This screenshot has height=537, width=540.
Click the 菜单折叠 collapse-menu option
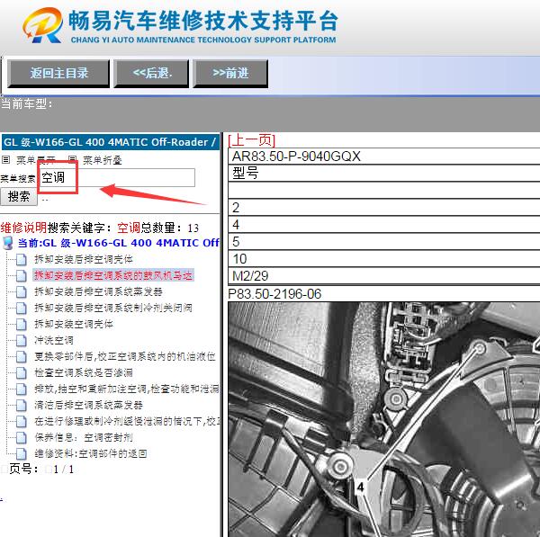point(103,160)
